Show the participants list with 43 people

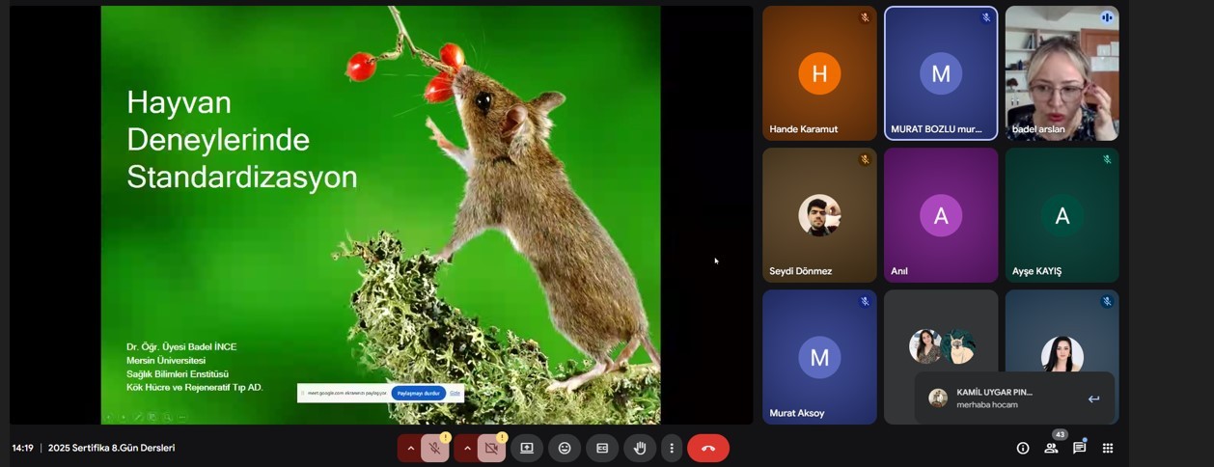1051,448
